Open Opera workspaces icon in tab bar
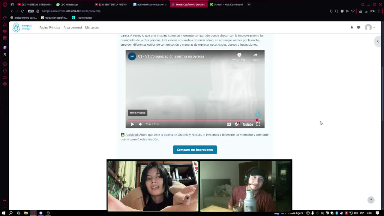Screen dimensions: 384x216 point(12,4)
